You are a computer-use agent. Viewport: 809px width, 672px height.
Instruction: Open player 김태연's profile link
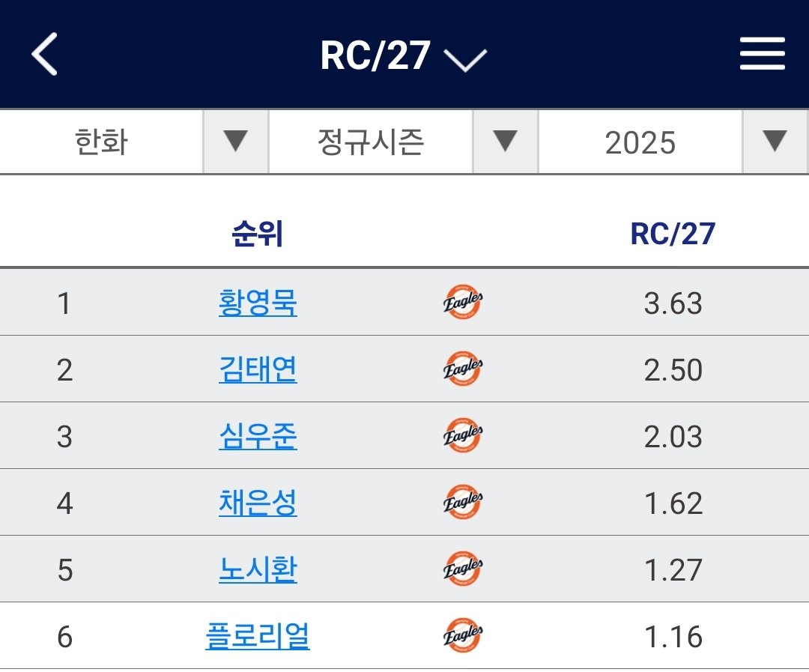tap(258, 369)
